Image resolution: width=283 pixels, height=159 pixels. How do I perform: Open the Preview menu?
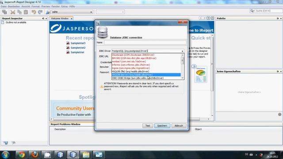point(46,6)
